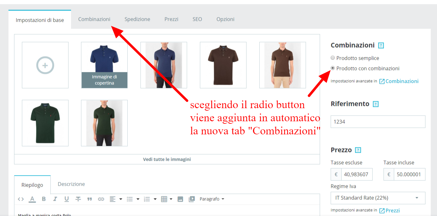Screen dimensions: 437x216
Task: Insert a hyperlink in the description editor
Action: click(101, 199)
